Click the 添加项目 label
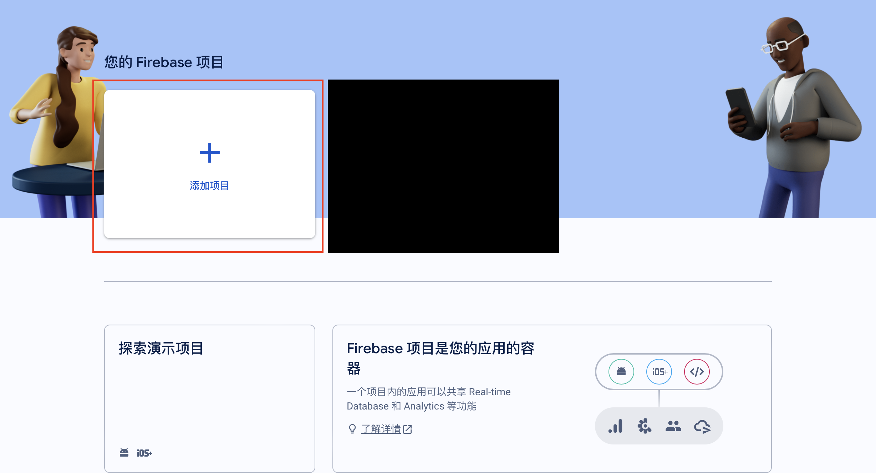Viewport: 876px width, 473px height. click(x=209, y=185)
